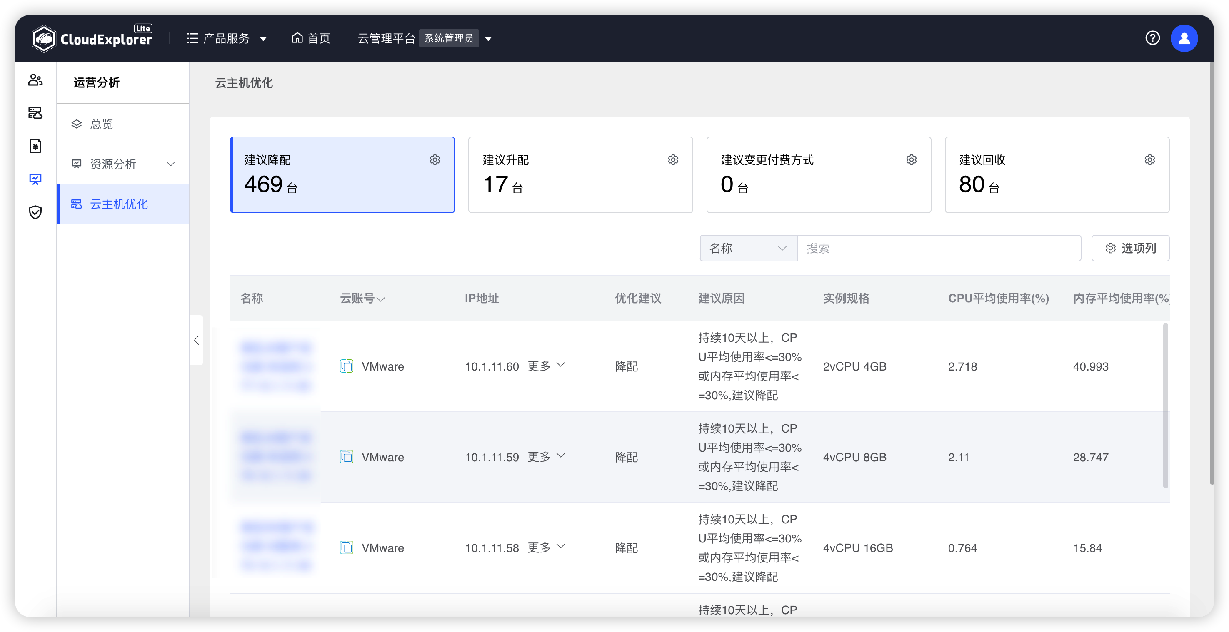Click the 选项列 button
Image resolution: width=1229 pixels, height=632 pixels.
pyautogui.click(x=1130, y=248)
